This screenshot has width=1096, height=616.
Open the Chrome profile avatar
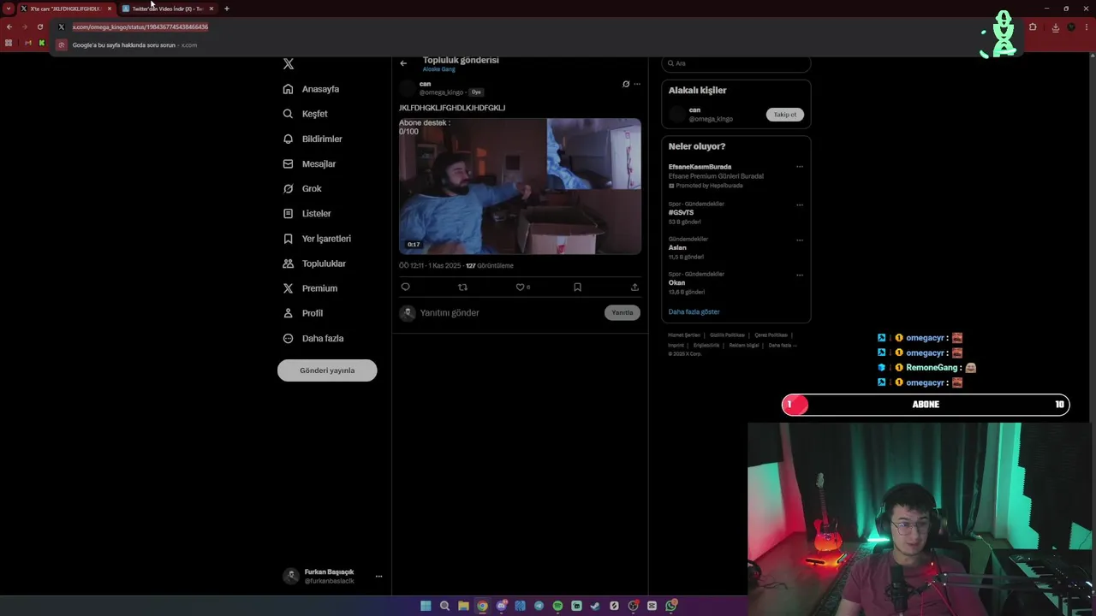point(1071,27)
